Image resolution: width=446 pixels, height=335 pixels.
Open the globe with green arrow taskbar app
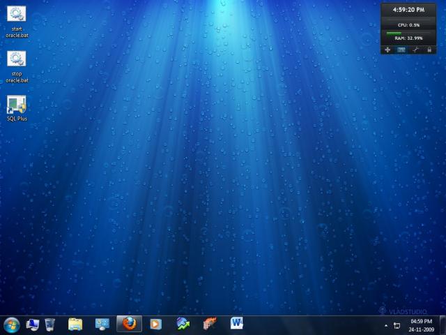point(183,324)
